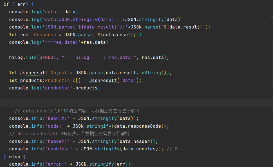Click the '// 8+' trailing comment
The width and height of the screenshot is (273, 167).
point(174,149)
